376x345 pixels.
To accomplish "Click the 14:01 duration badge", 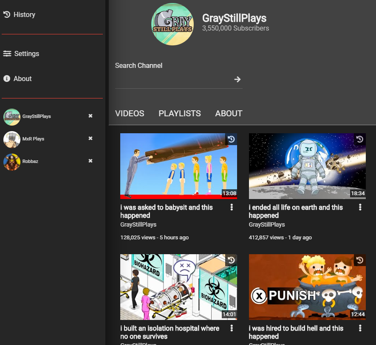I will click(229, 314).
